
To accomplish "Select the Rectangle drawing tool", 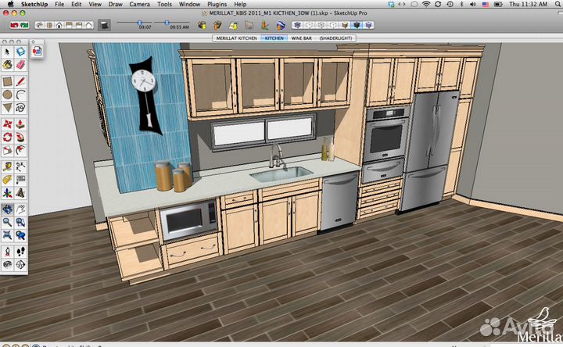I will pos(7,81).
